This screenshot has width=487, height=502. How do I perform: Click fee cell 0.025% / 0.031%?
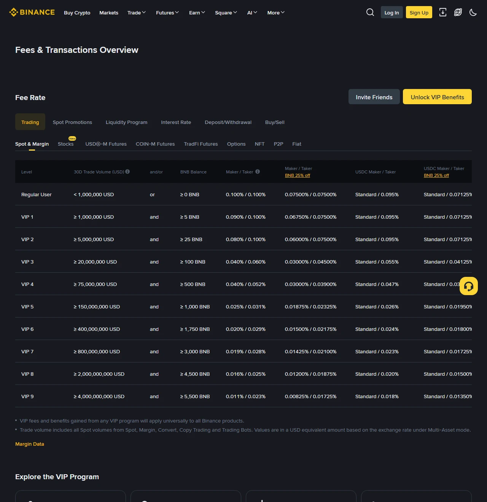[246, 307]
